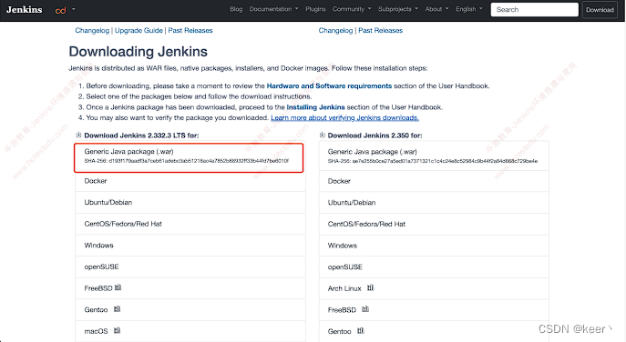Select FreeBSD under LTS downloads
Viewport: 626px width, 342px height.
pyautogui.click(x=190, y=288)
